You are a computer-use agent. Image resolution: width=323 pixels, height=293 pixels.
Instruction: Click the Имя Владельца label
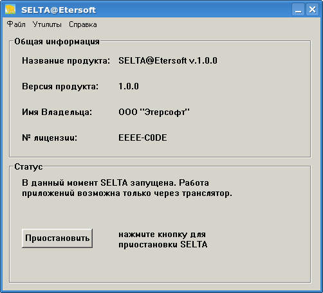click(57, 112)
